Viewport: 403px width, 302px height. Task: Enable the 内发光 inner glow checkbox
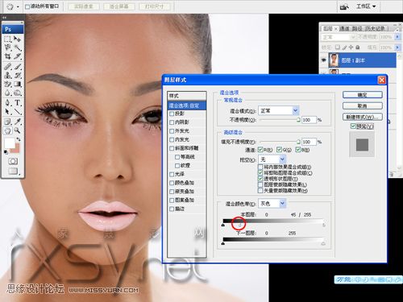[172, 139]
